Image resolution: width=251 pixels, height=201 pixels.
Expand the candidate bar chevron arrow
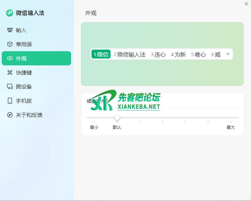(228, 54)
